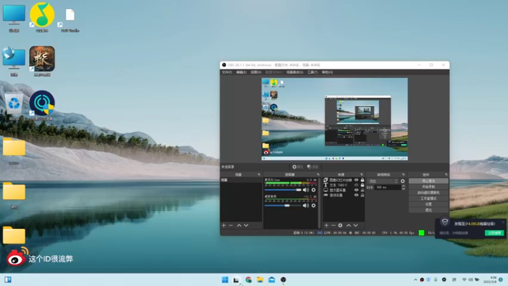508x286 pixels.
Task: Open the Recycle Bin on the desktop
Action: coord(14,106)
